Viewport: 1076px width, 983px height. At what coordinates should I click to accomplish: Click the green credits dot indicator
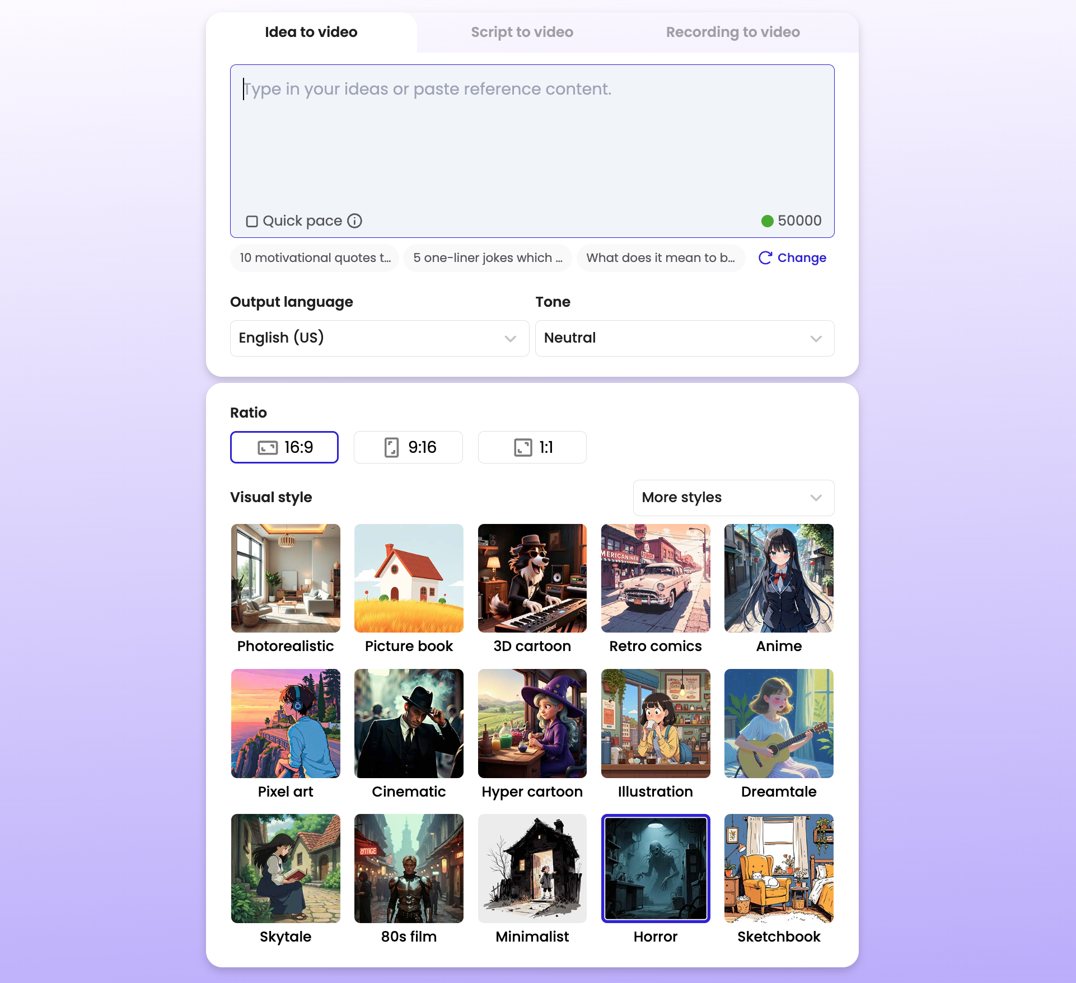(x=767, y=221)
